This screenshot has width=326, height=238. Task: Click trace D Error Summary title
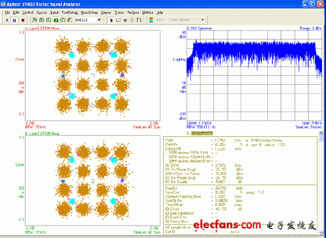(202, 134)
